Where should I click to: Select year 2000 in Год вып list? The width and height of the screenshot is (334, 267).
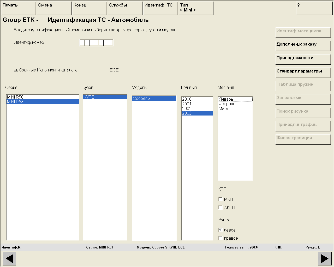[197, 99]
